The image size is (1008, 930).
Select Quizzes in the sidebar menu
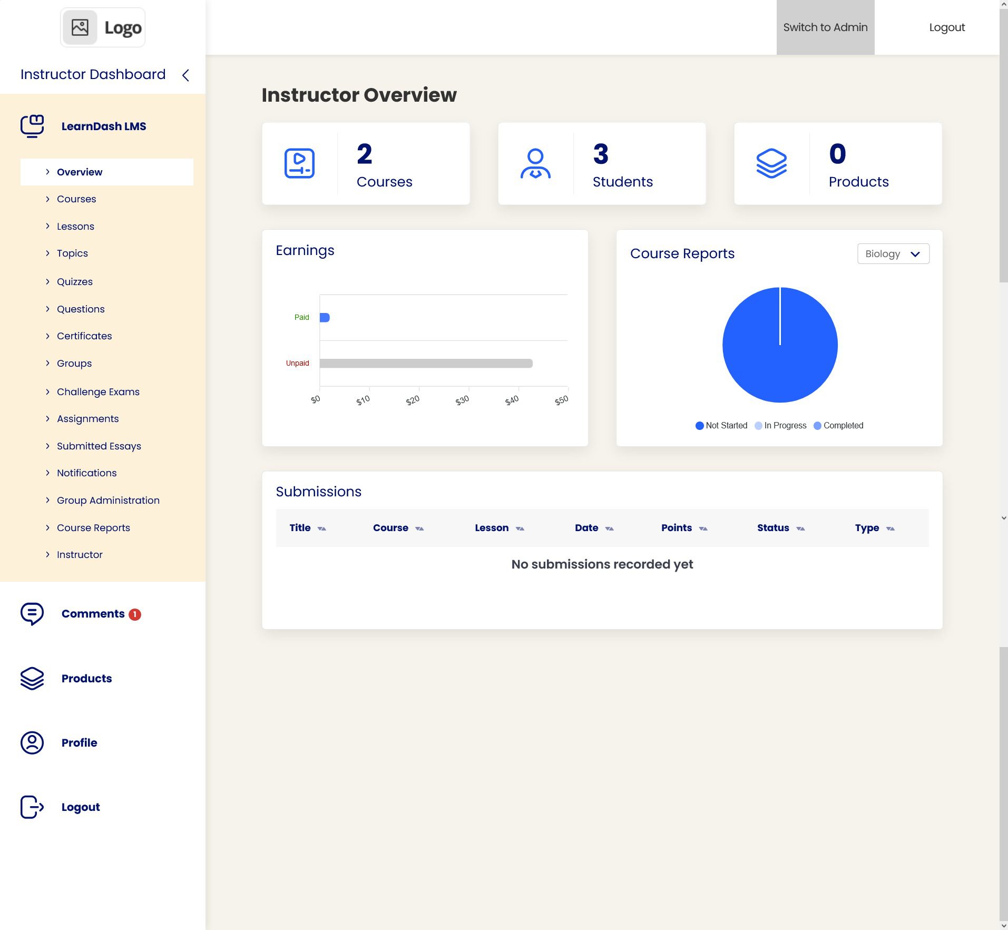[75, 282]
